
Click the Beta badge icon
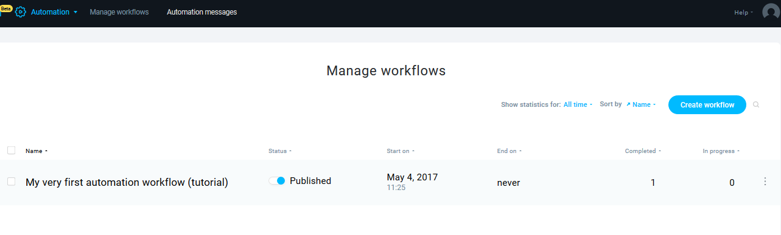[6, 9]
